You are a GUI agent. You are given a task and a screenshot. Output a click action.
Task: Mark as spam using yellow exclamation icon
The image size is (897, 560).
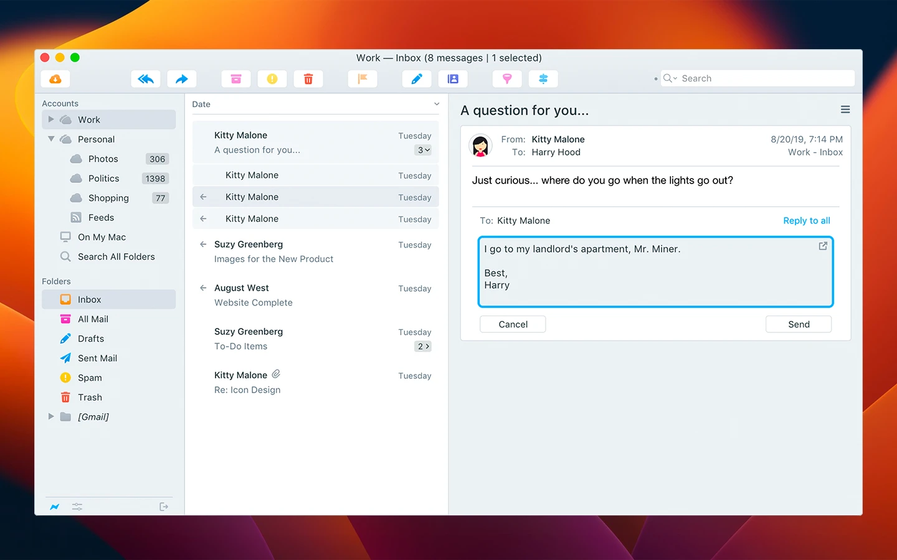(x=272, y=79)
